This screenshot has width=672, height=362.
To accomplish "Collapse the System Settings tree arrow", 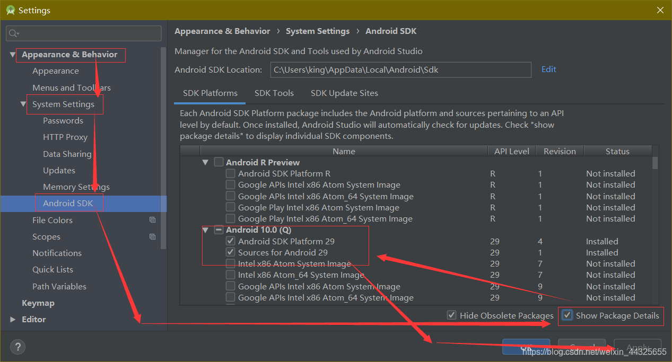I will tap(23, 104).
